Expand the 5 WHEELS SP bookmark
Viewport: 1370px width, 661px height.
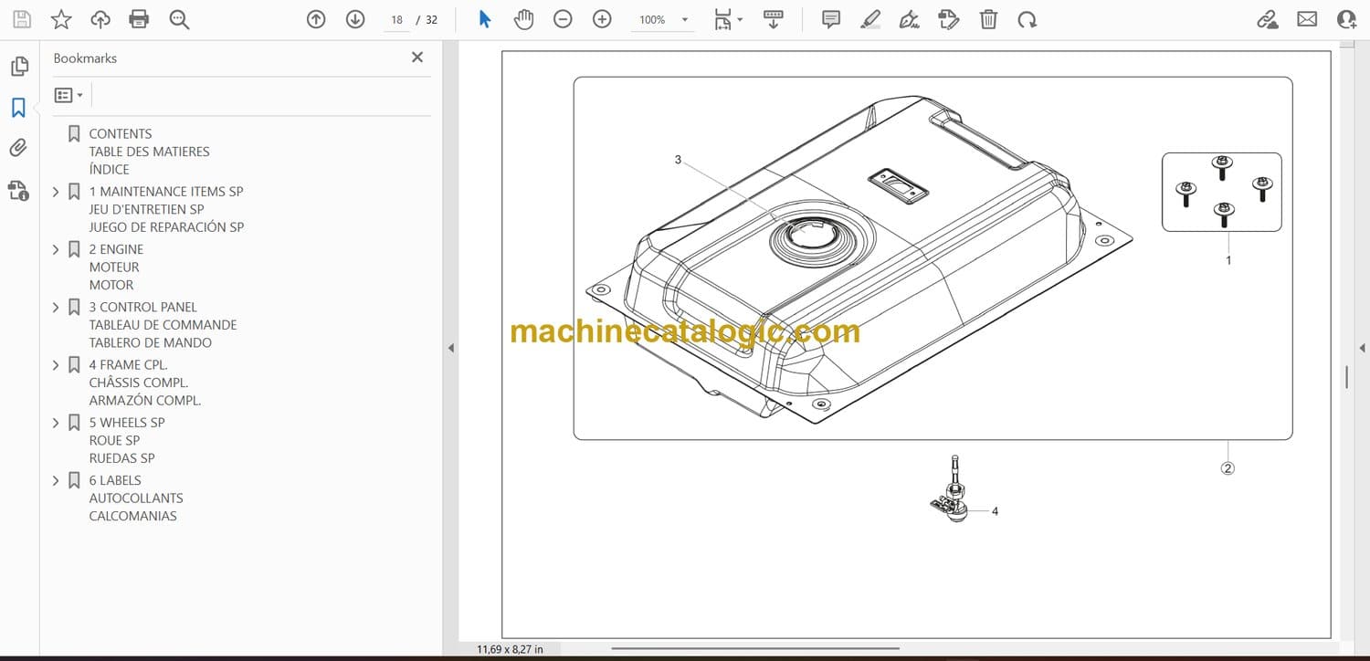click(x=56, y=423)
